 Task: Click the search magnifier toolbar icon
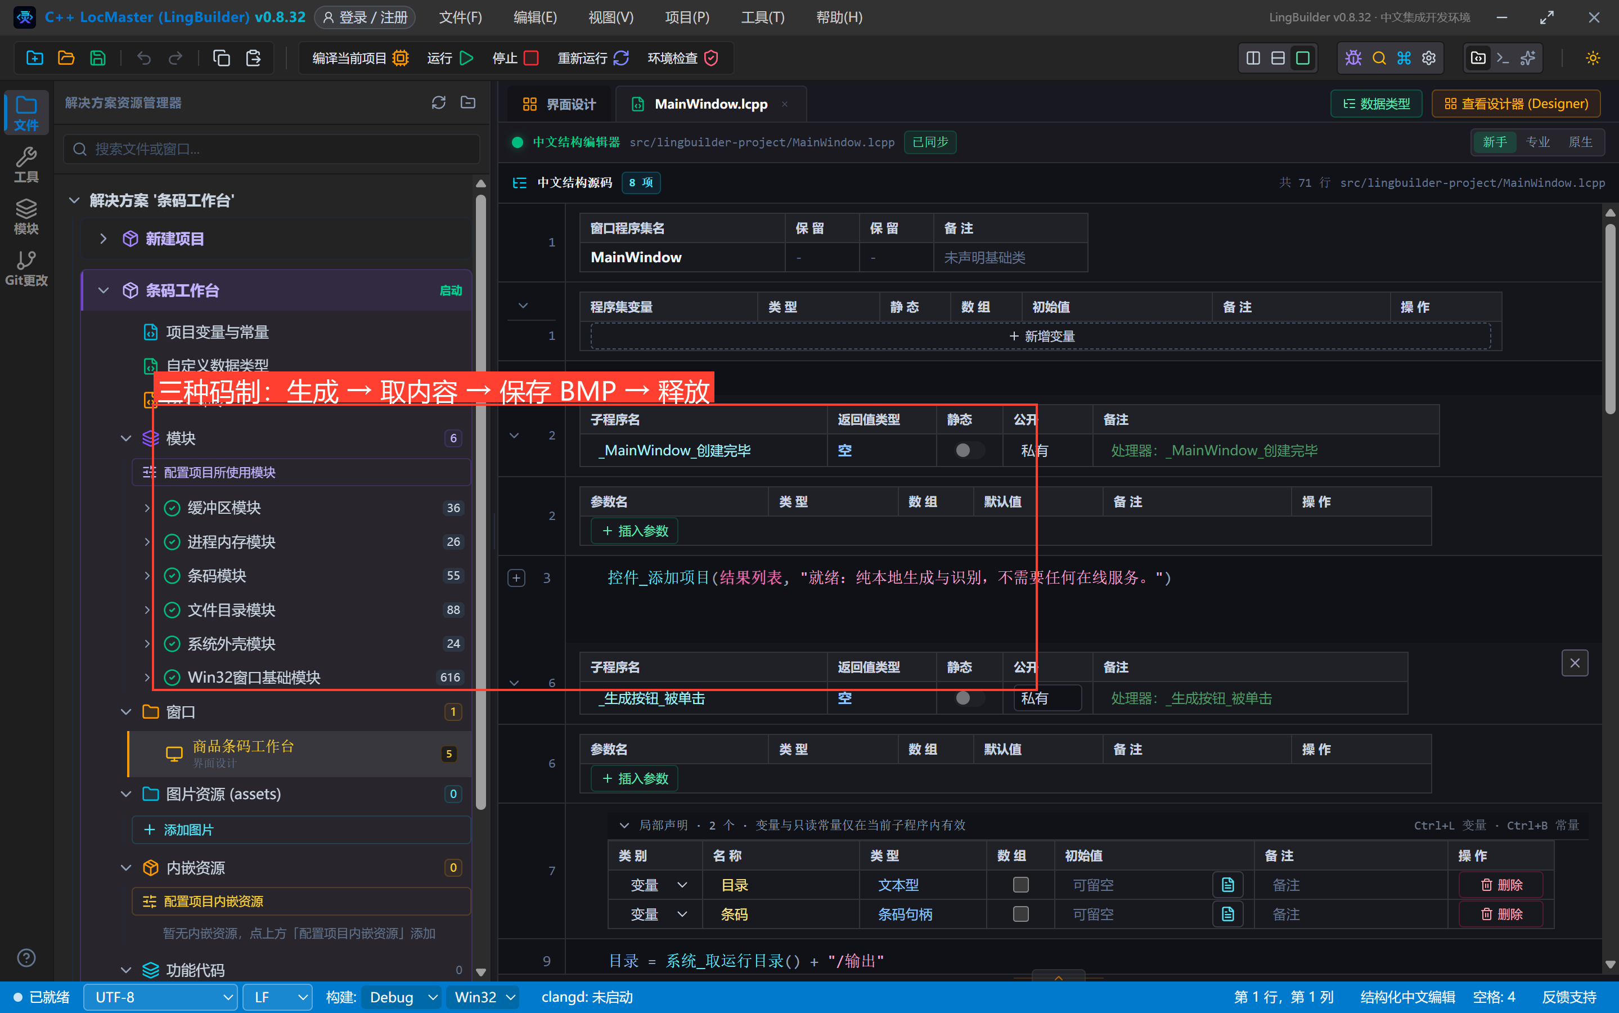pos(1379,59)
